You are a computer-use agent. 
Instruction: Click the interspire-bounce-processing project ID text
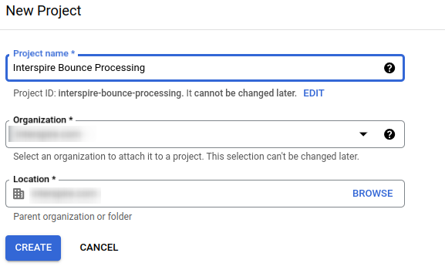click(120, 93)
